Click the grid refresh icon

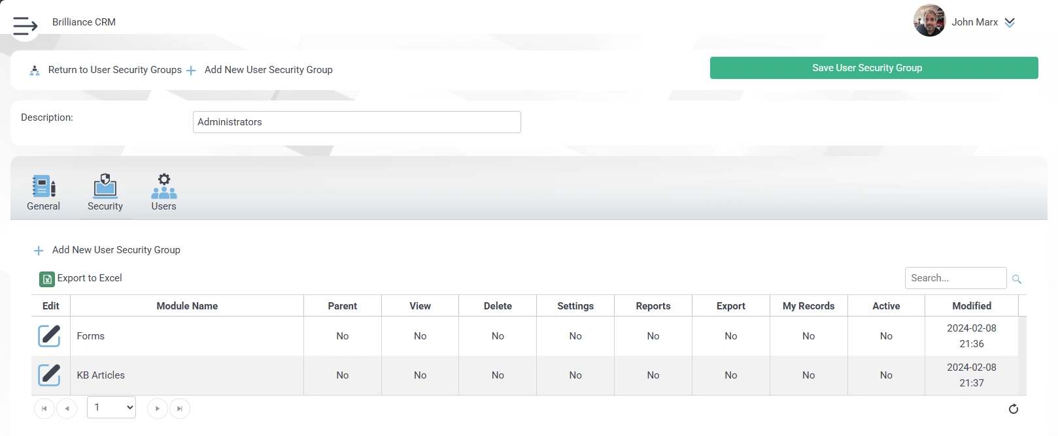click(x=1013, y=409)
